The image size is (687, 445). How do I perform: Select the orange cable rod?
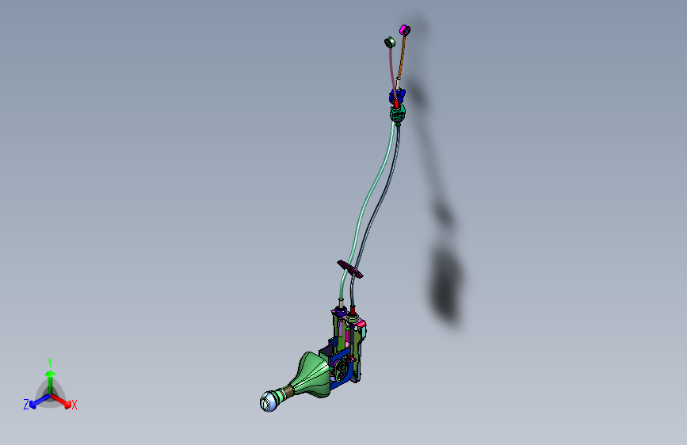pyautogui.click(x=402, y=57)
